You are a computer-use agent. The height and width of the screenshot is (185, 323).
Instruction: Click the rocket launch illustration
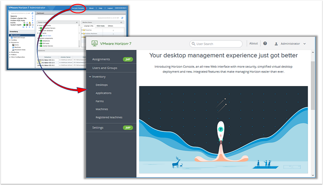point(223,130)
